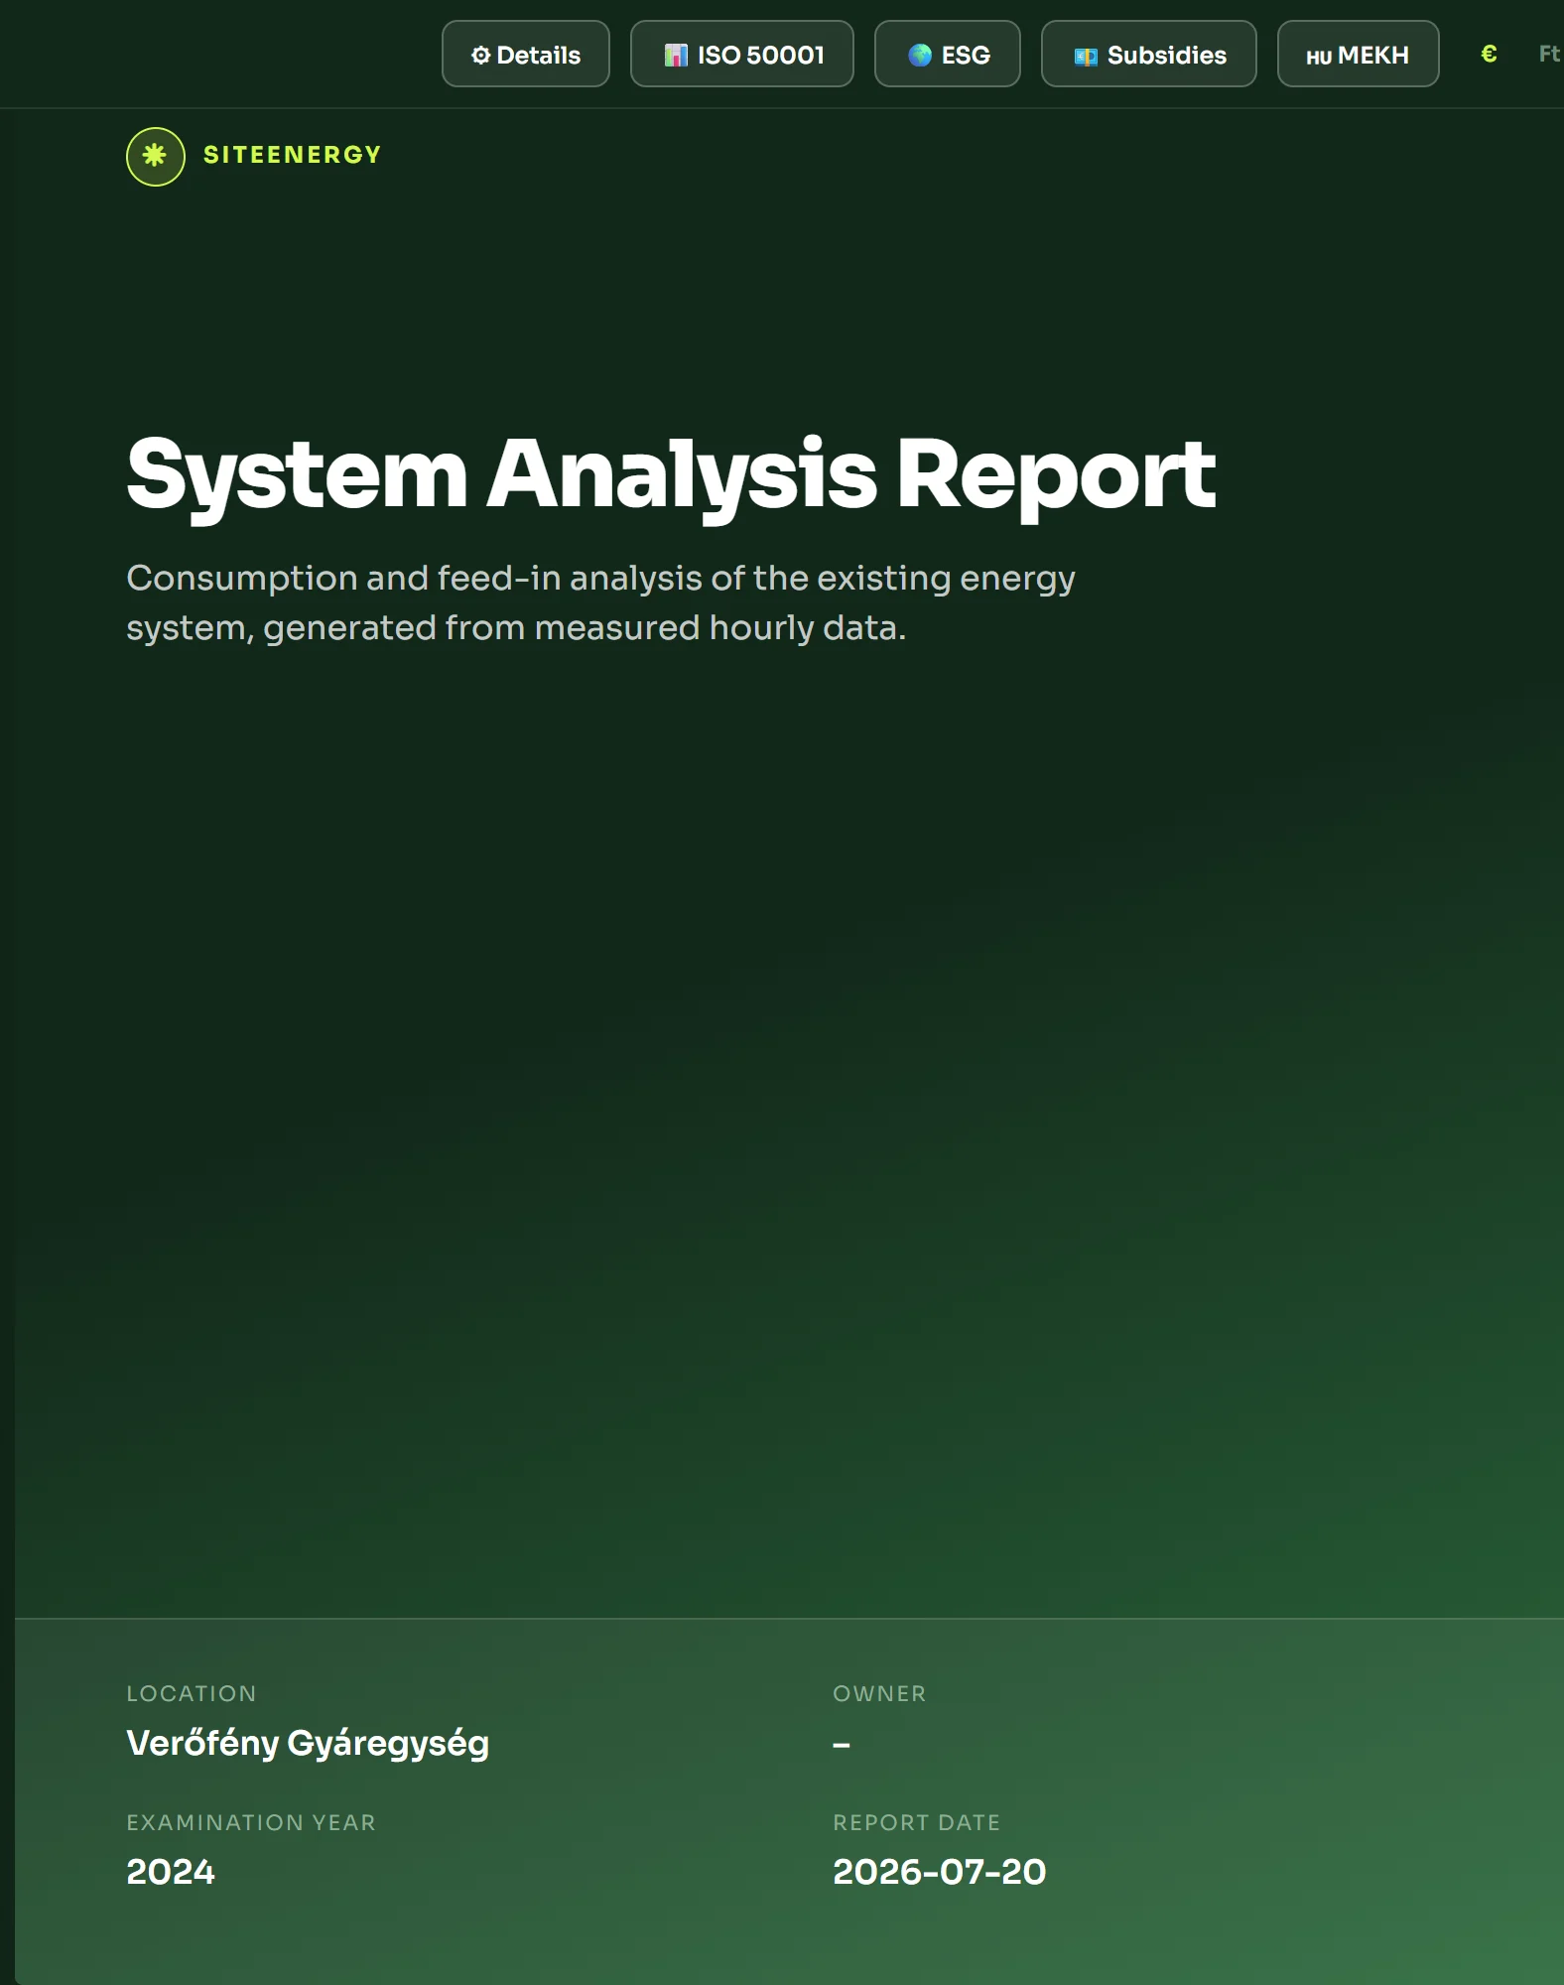Click the EXAMINATION YEAR label
1564x1985 pixels.
pos(251,1822)
